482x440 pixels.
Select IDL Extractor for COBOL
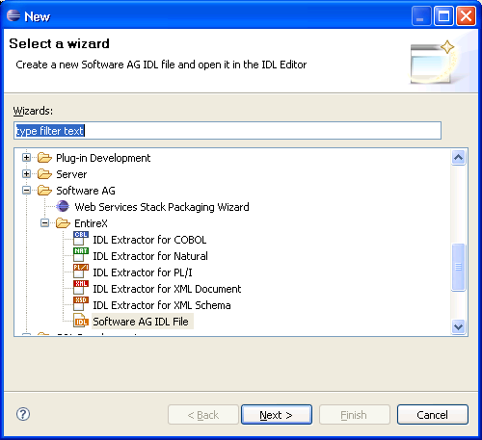(x=149, y=240)
